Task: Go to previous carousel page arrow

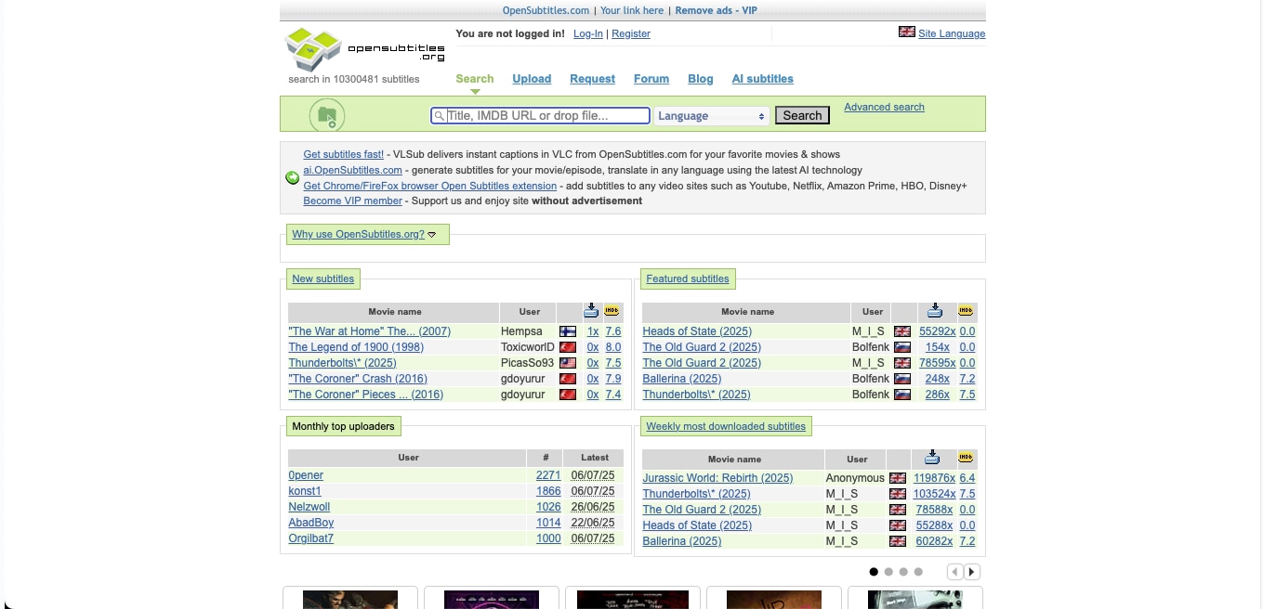Action: pyautogui.click(x=954, y=572)
